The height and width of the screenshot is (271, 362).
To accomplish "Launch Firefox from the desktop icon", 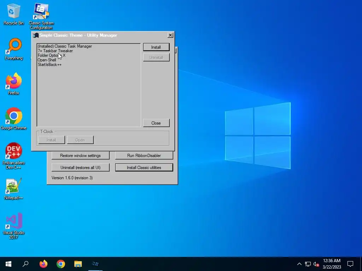I will click(x=13, y=84).
